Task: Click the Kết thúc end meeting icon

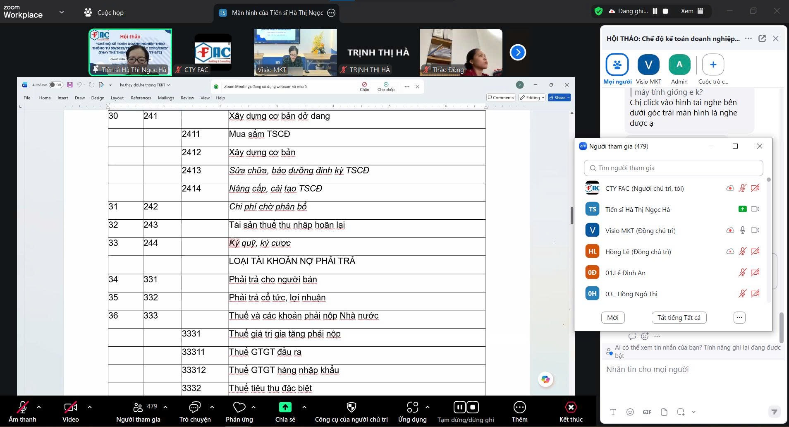Action: tap(571, 408)
